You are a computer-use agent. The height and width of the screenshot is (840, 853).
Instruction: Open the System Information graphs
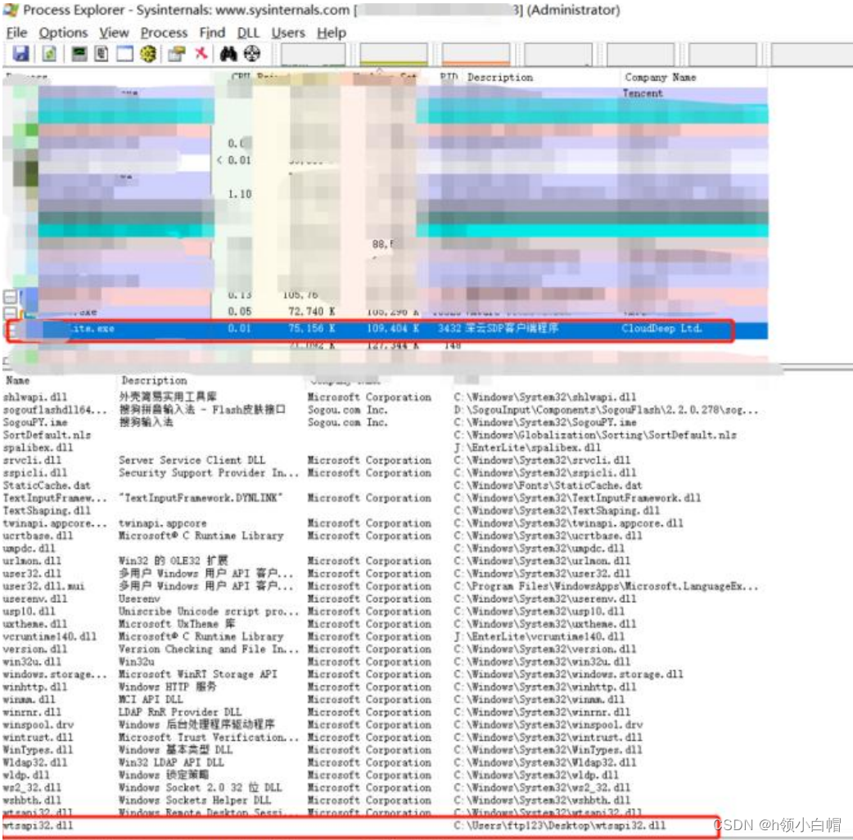[79, 54]
